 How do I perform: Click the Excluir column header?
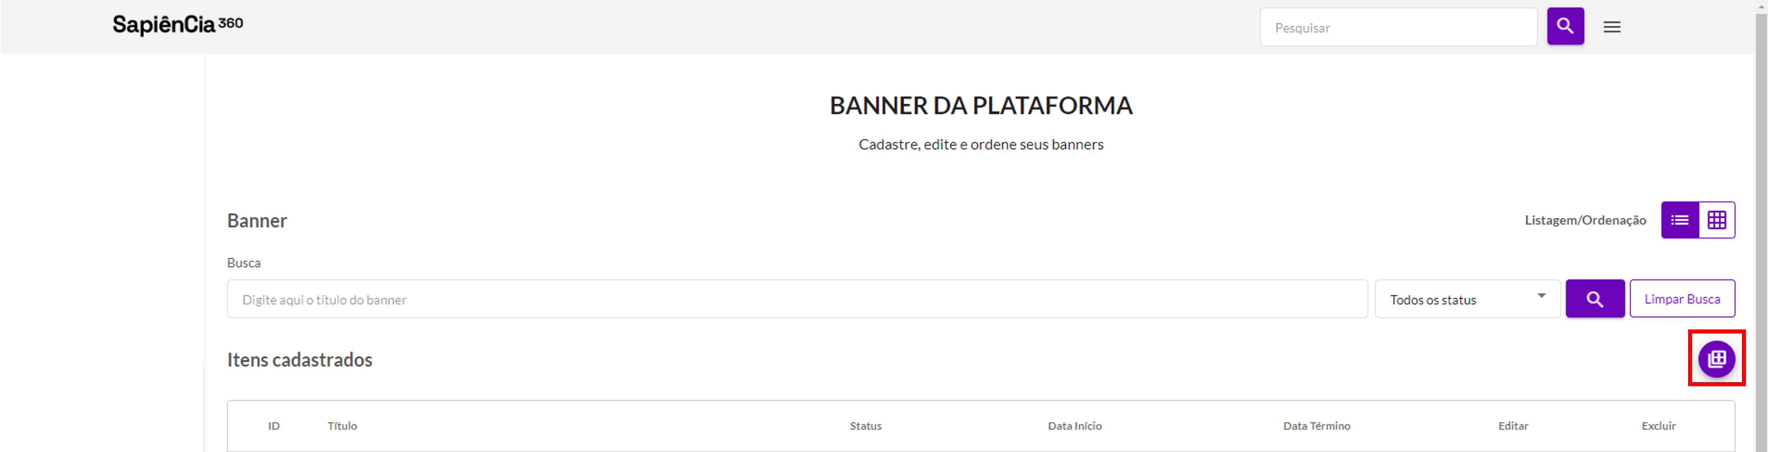click(1658, 426)
